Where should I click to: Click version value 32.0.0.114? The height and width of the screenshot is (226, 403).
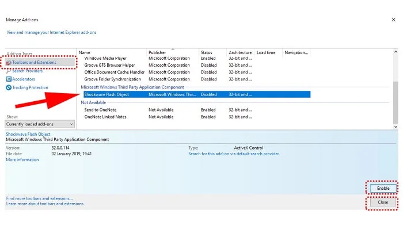60,148
